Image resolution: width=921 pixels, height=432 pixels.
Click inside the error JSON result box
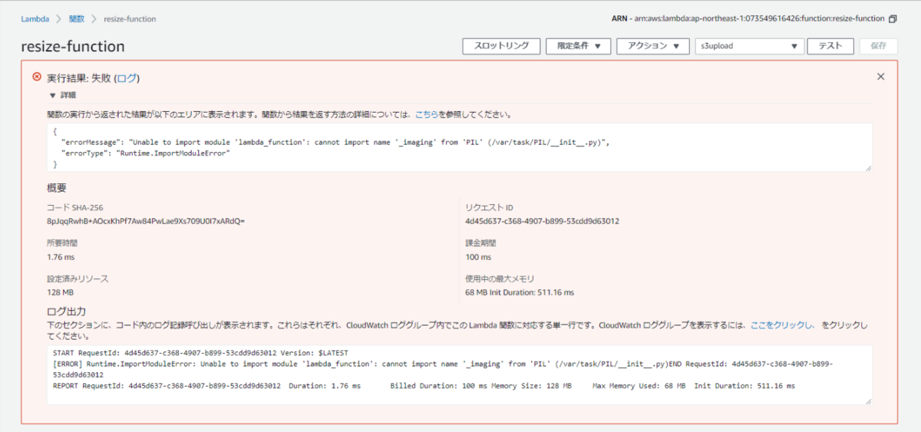(459, 147)
